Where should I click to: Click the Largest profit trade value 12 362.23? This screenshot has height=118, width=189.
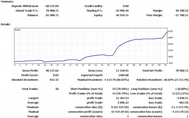pyautogui.click(x=122, y=98)
